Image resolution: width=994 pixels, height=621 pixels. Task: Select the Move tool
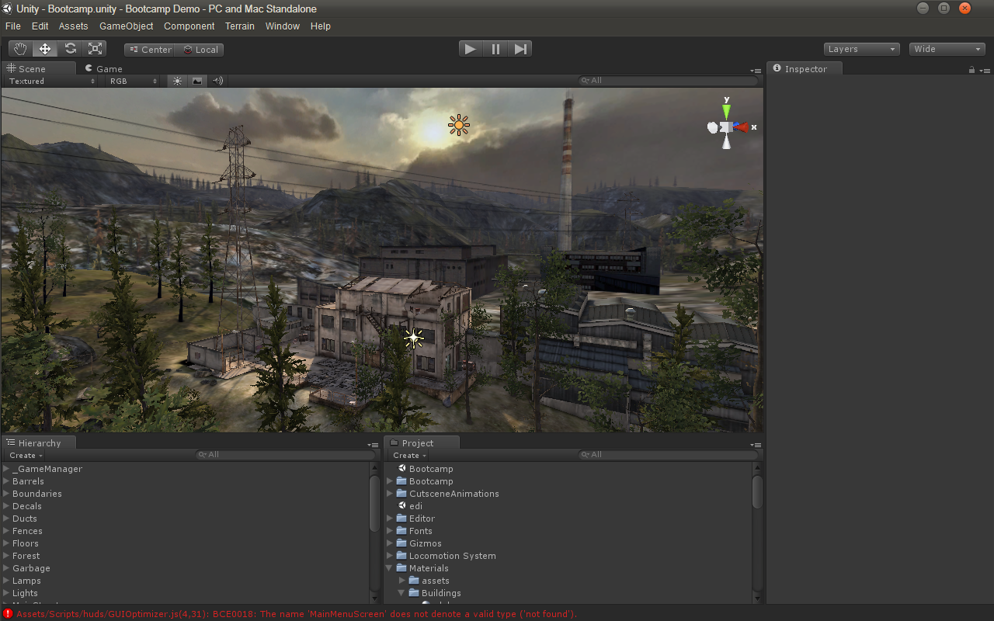coord(45,49)
